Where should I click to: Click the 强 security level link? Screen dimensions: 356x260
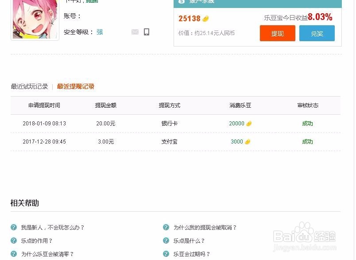click(x=99, y=32)
